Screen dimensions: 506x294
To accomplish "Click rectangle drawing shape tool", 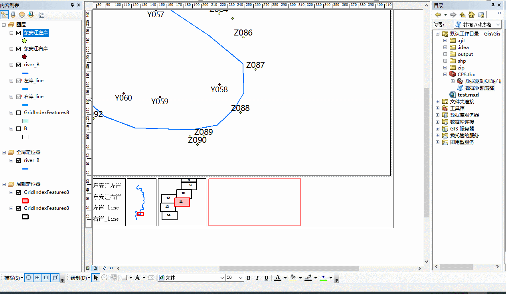I will pos(124,278).
